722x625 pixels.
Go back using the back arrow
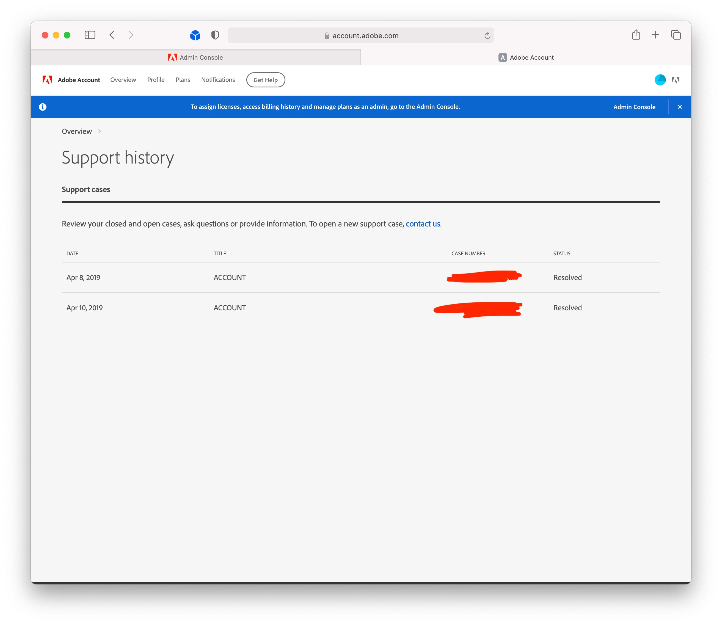tap(112, 35)
